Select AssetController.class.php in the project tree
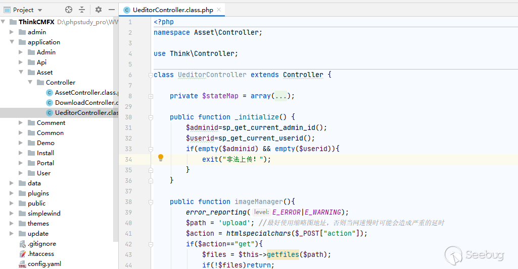Viewport: 518px width, 269px height. pos(85,93)
